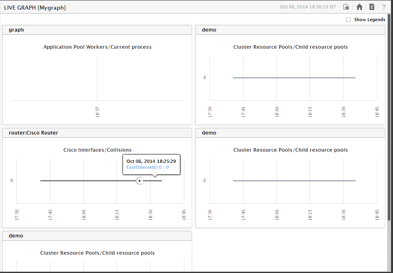Click the 'graph' panel header

pyautogui.click(x=97, y=30)
